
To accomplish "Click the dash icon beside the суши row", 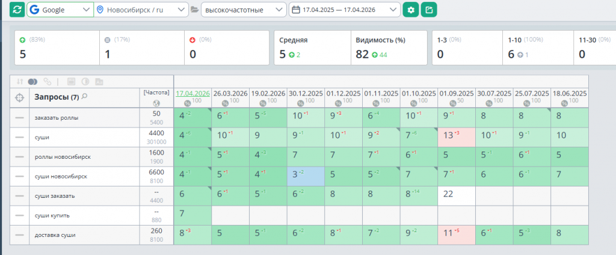I will (x=19, y=137).
